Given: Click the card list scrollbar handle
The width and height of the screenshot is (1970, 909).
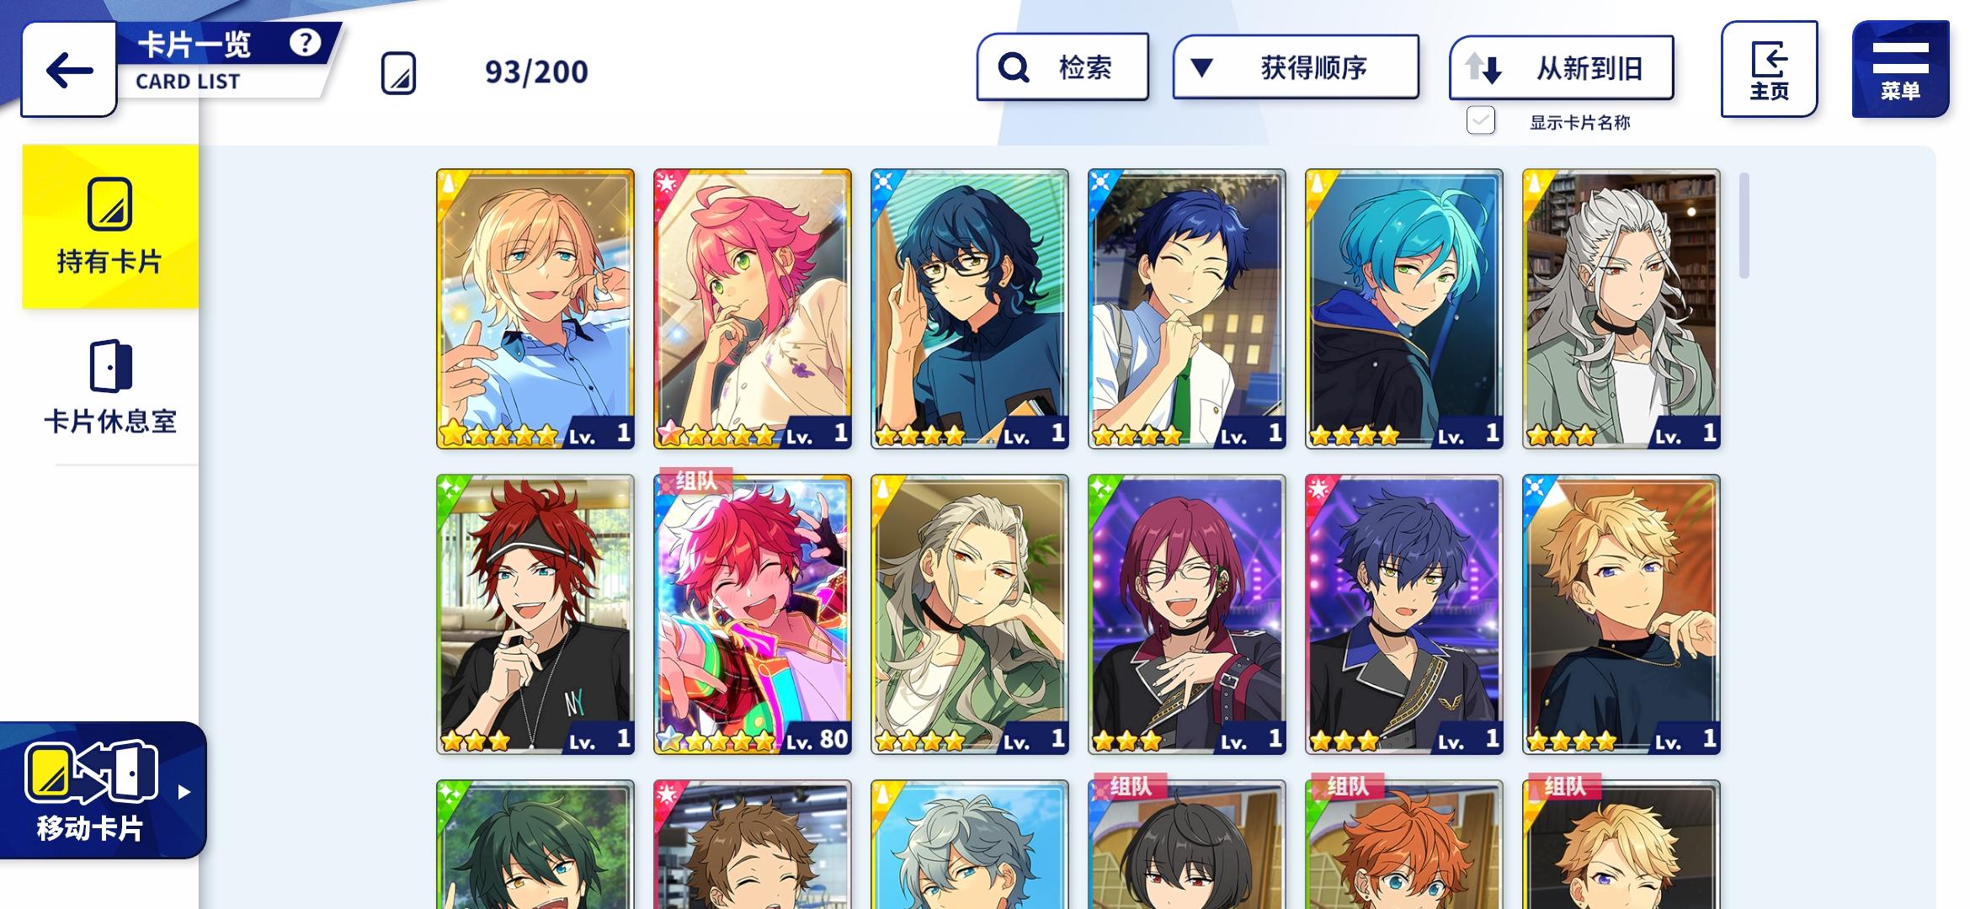Looking at the screenshot, I should 1744,225.
